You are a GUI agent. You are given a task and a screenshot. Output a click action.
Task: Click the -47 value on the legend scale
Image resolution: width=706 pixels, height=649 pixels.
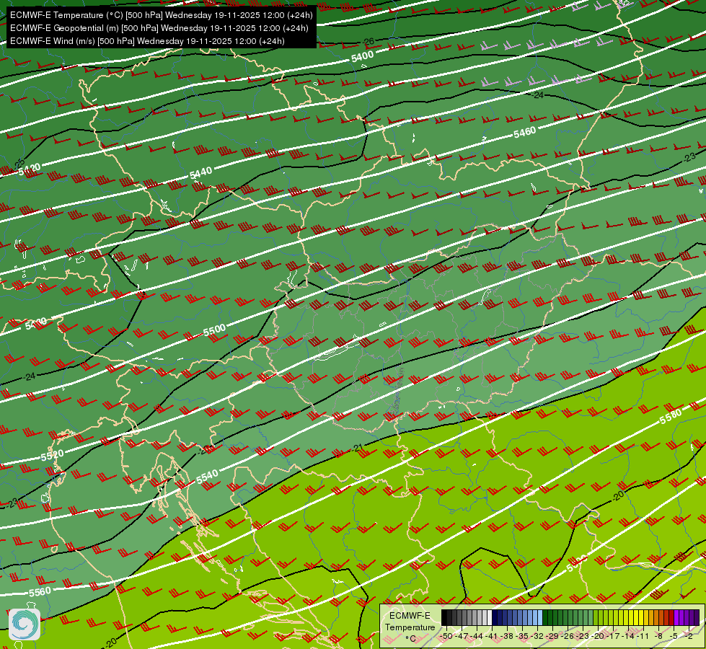(462, 636)
